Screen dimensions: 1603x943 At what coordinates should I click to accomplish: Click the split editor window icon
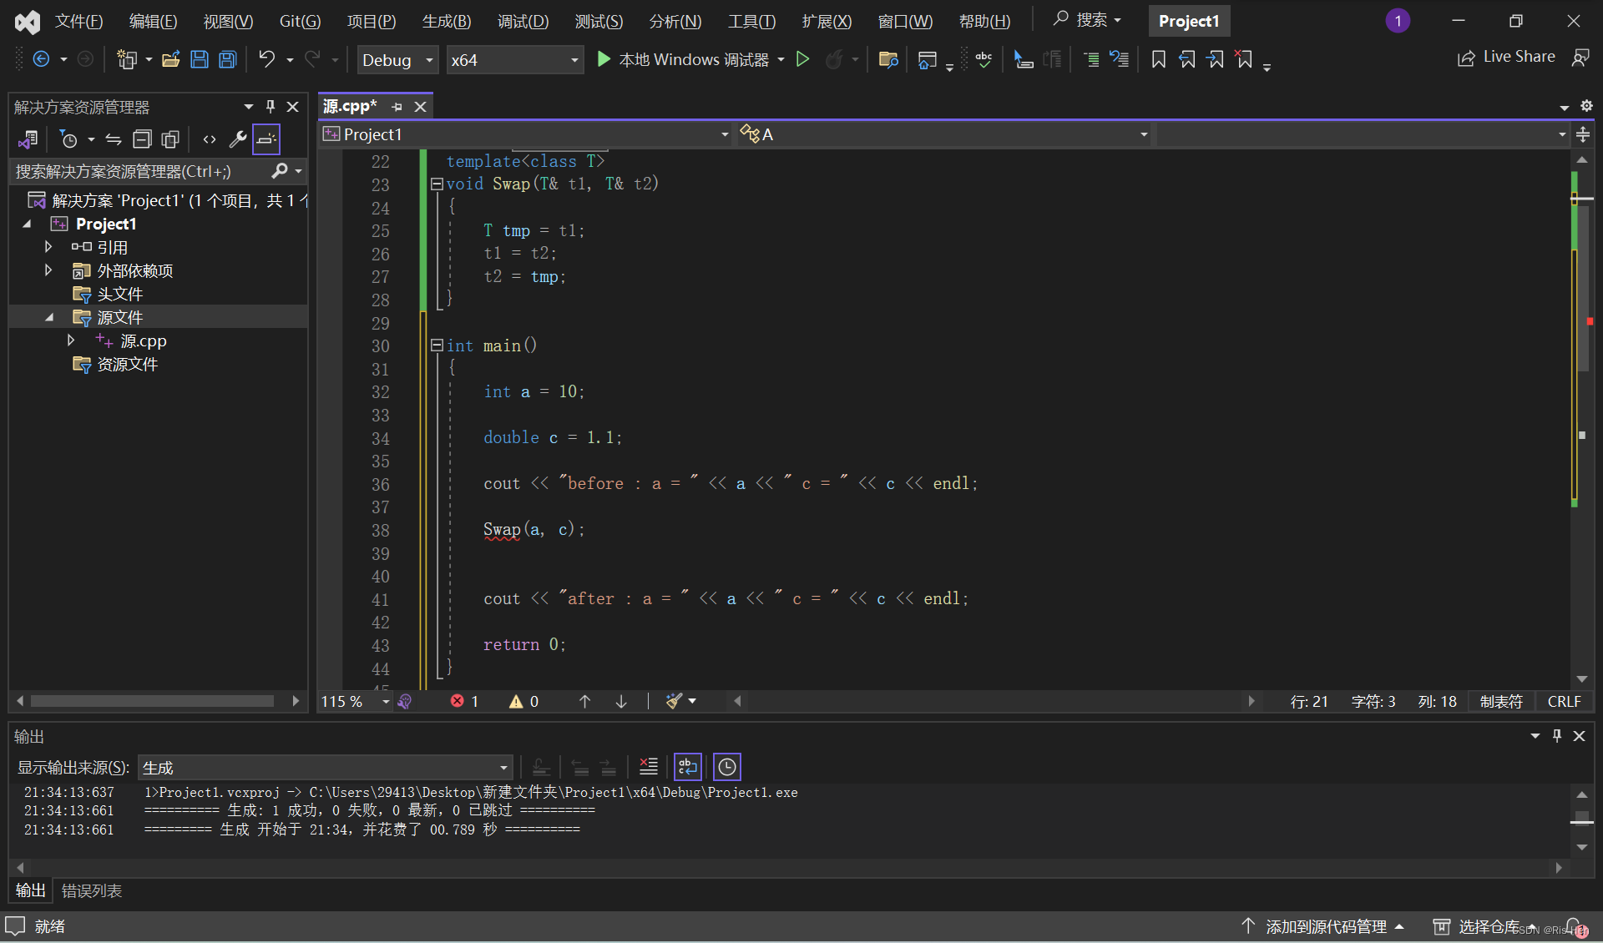1583,134
